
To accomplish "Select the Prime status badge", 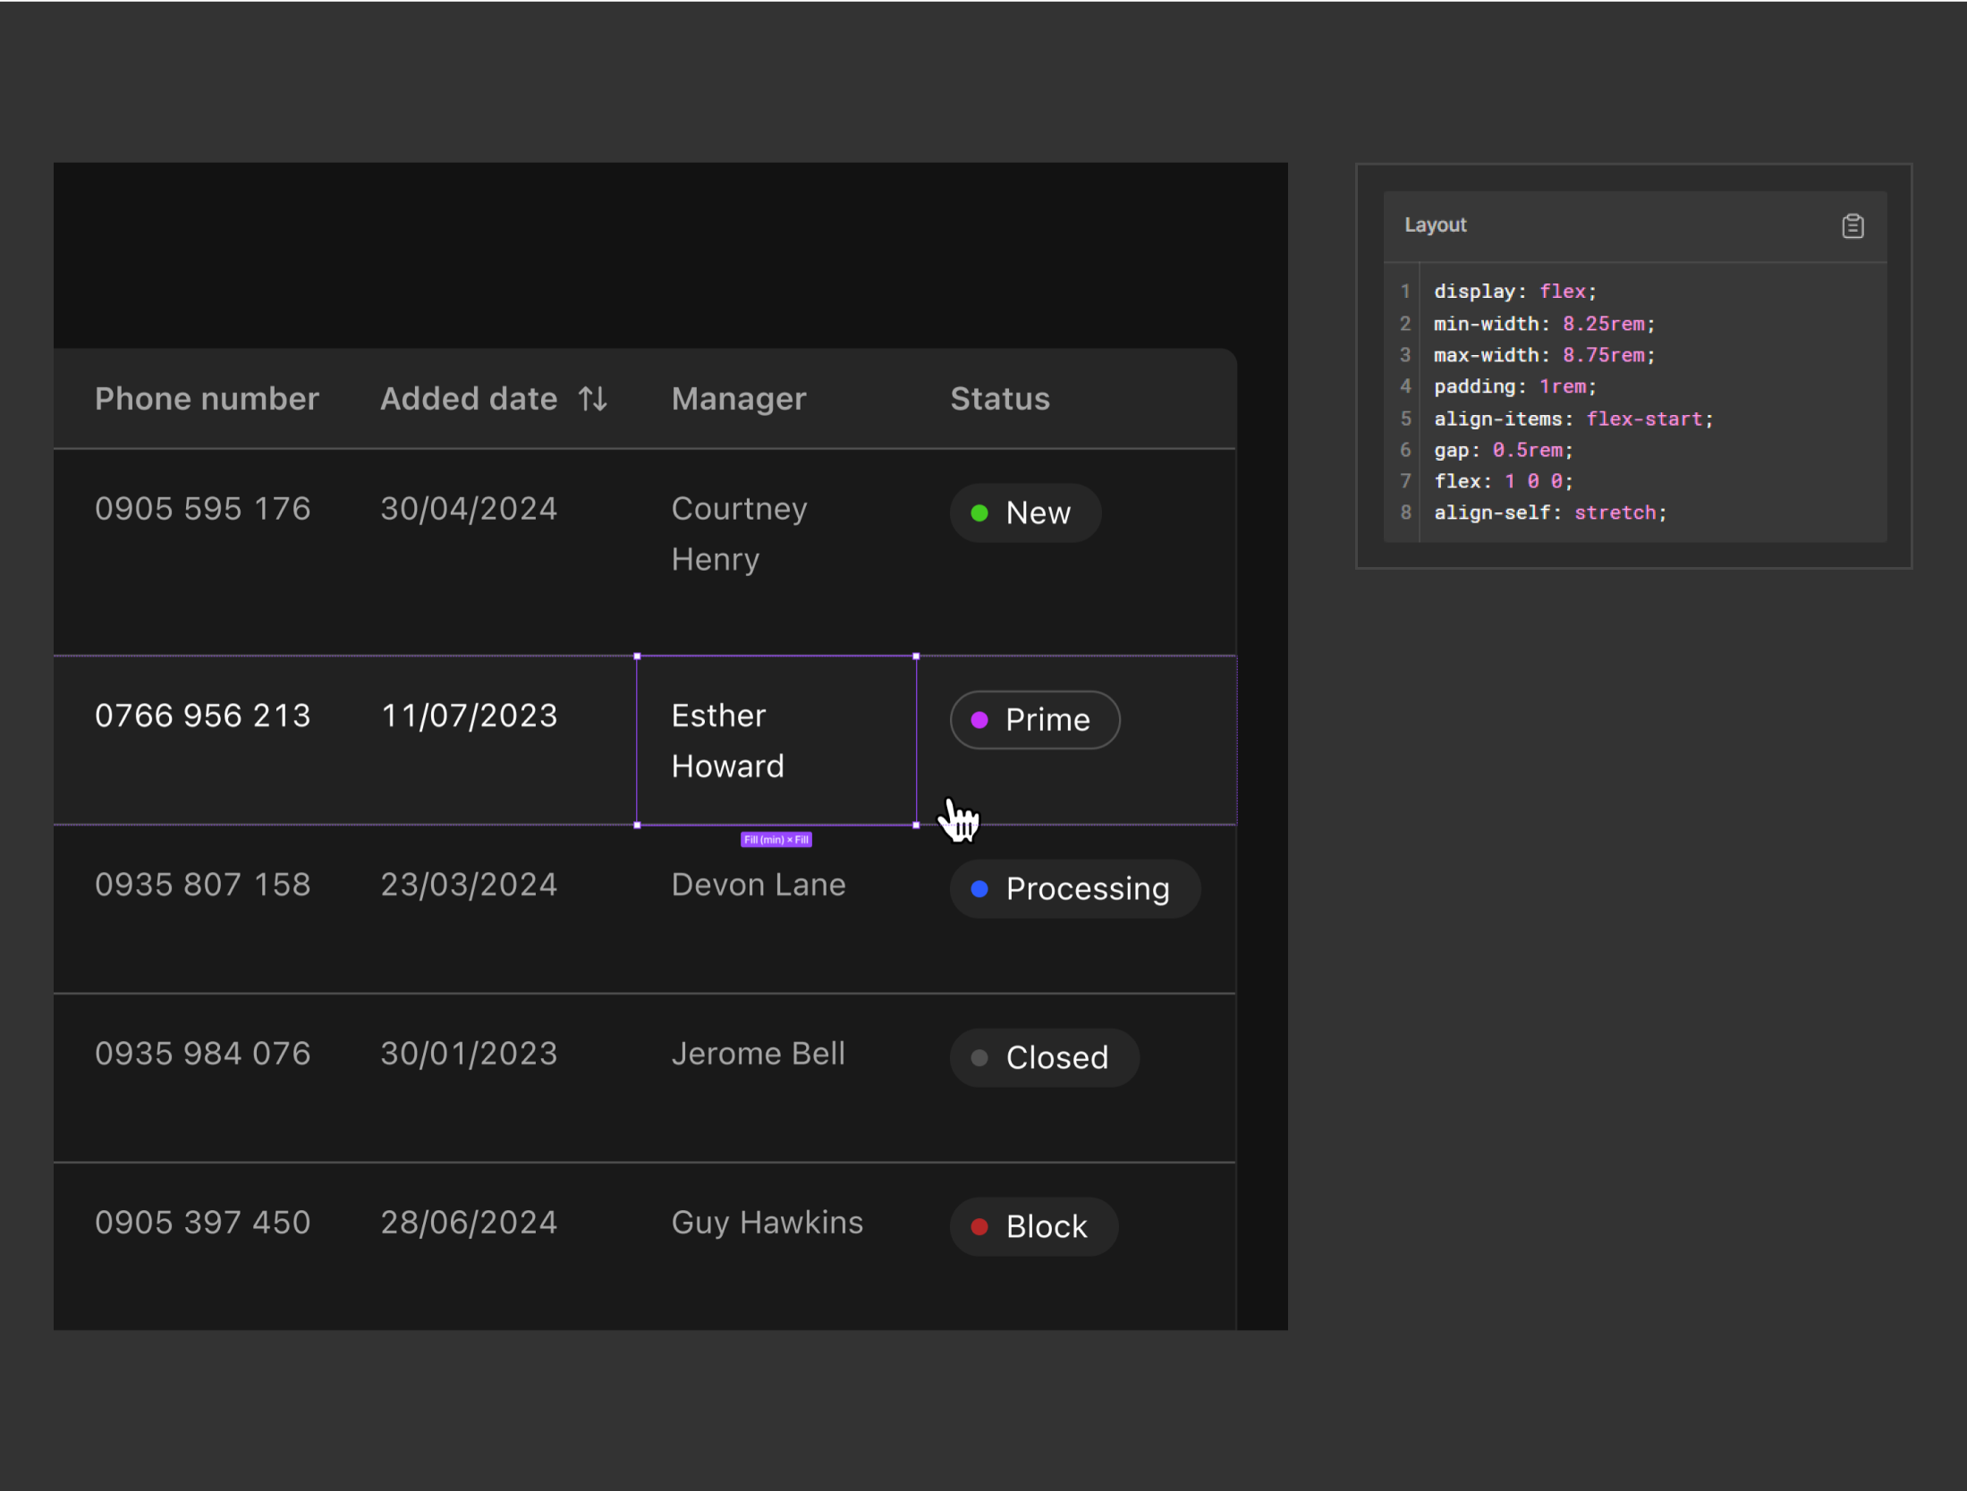I will [1034, 720].
